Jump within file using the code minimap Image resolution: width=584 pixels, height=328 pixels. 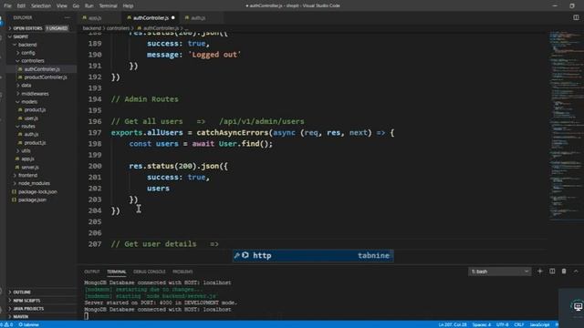pos(566,127)
